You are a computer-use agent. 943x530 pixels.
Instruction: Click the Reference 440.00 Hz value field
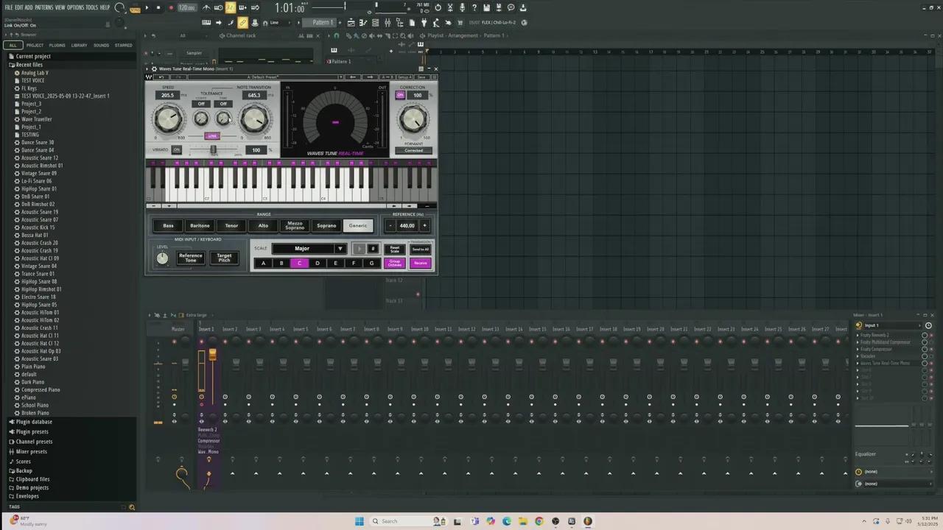pyautogui.click(x=407, y=226)
